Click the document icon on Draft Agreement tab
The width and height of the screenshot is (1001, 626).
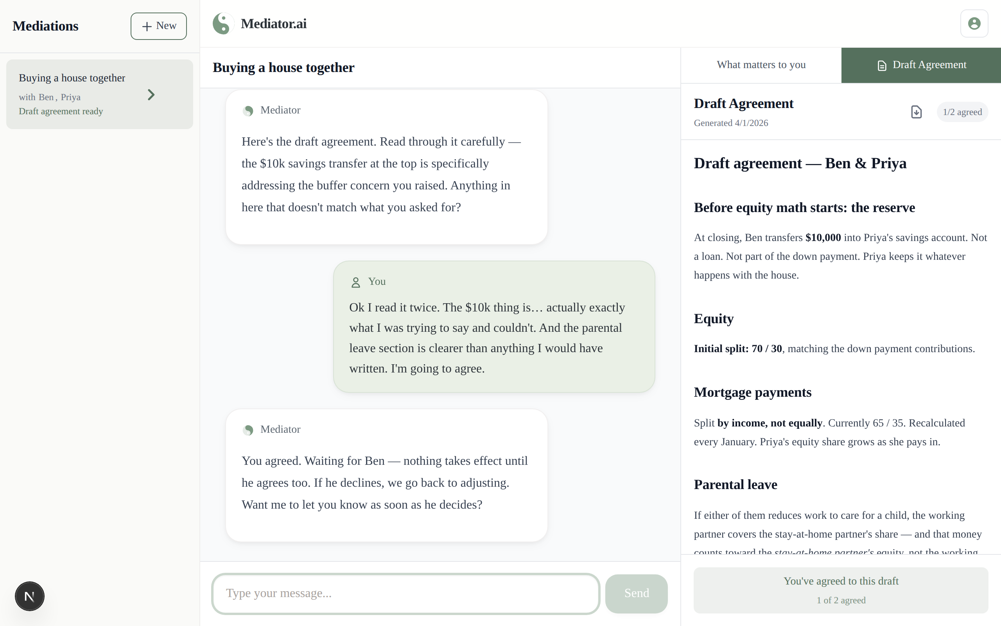click(882, 65)
